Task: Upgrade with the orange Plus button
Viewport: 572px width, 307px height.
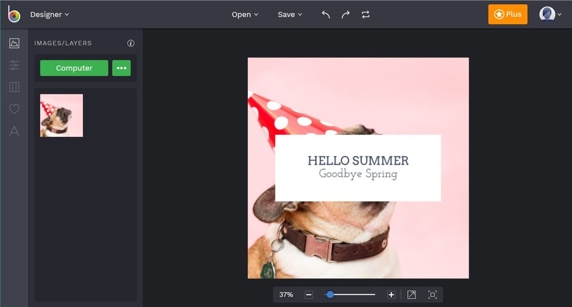Action: click(x=507, y=14)
